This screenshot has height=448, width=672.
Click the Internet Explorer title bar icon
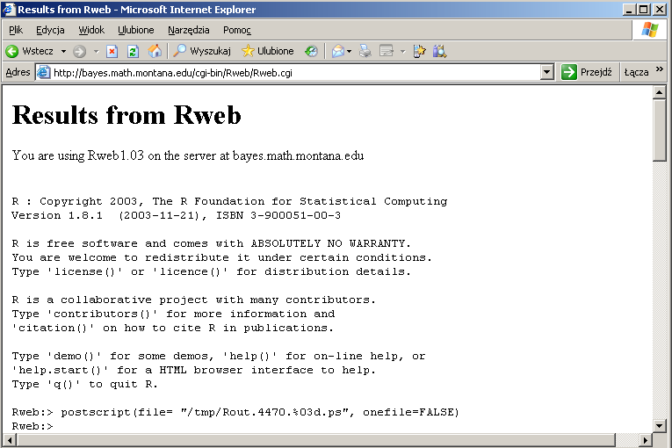click(9, 10)
